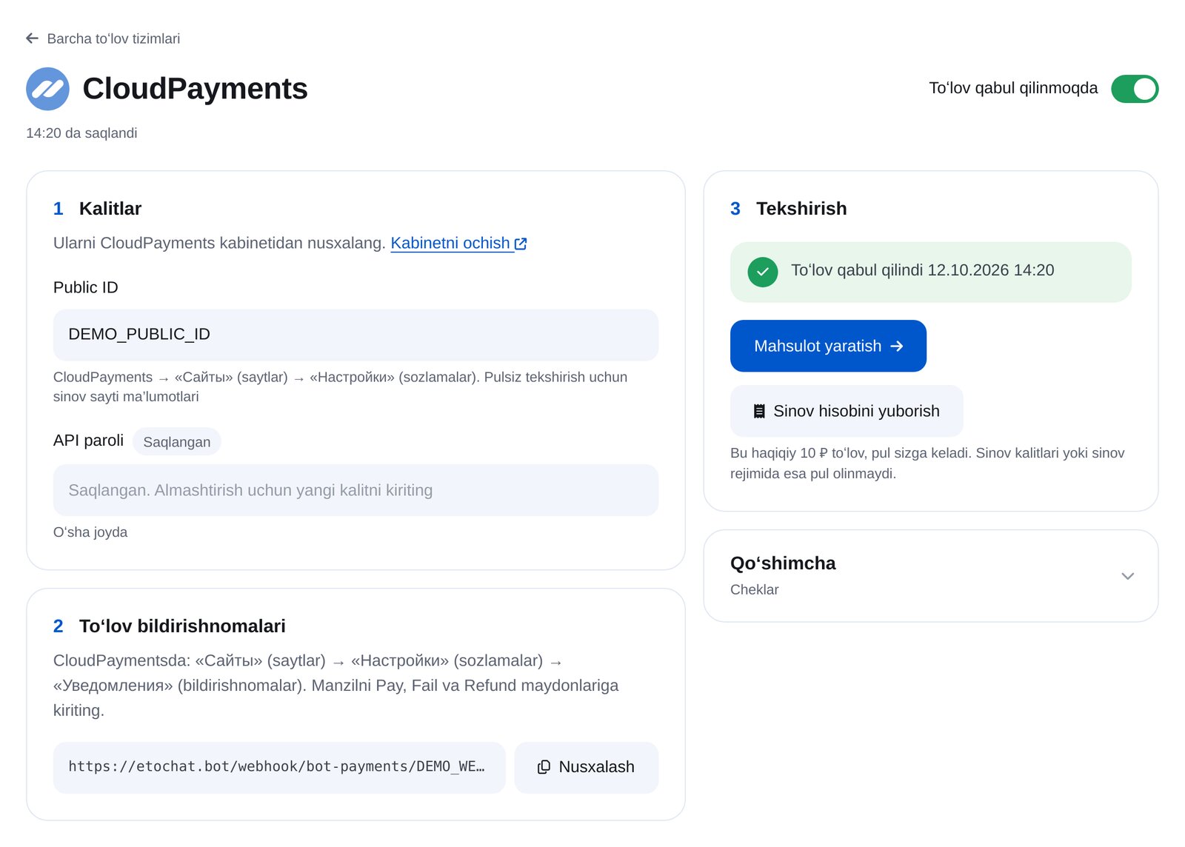Open the 'Kabinetni ochish' link

point(450,243)
